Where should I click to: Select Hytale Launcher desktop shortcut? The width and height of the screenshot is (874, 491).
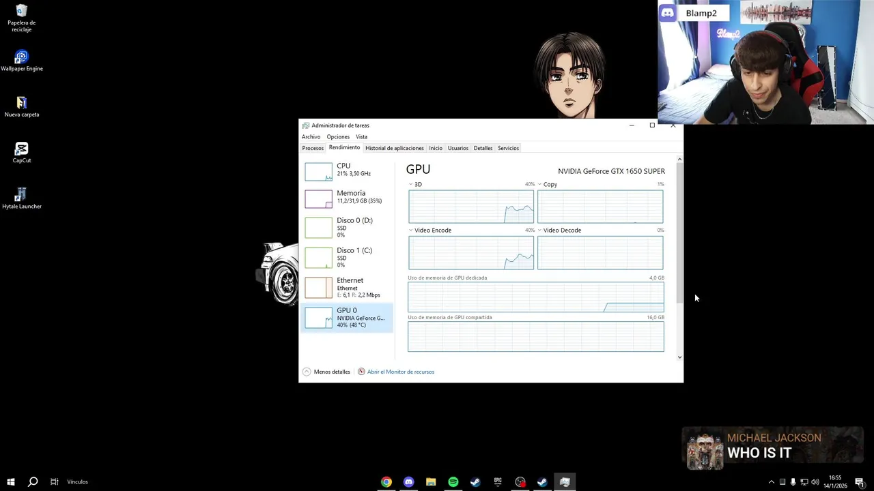click(21, 198)
